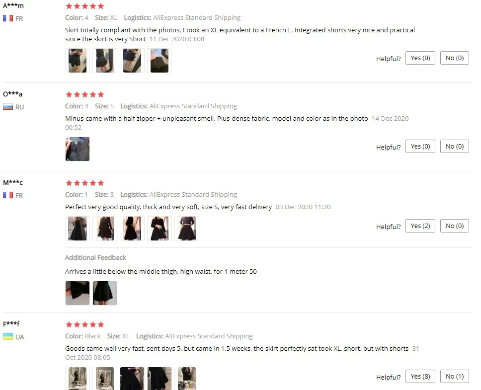The width and height of the screenshot is (481, 390).
Task: Open third photo in F***f's review
Action: click(x=132, y=379)
